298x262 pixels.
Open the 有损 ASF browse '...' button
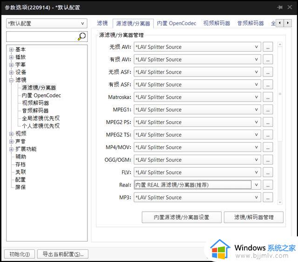point(268,84)
